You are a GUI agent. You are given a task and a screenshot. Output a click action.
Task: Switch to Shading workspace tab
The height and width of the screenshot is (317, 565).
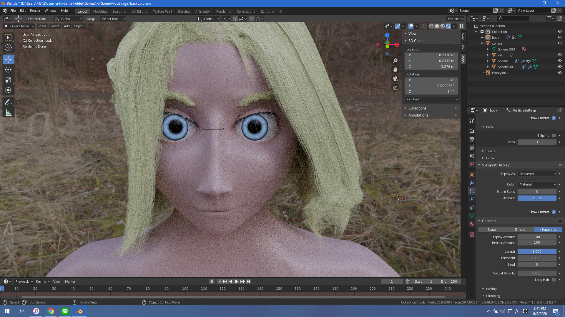184,11
